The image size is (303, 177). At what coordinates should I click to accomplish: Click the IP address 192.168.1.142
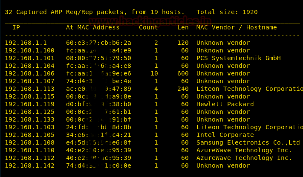pos(29,166)
